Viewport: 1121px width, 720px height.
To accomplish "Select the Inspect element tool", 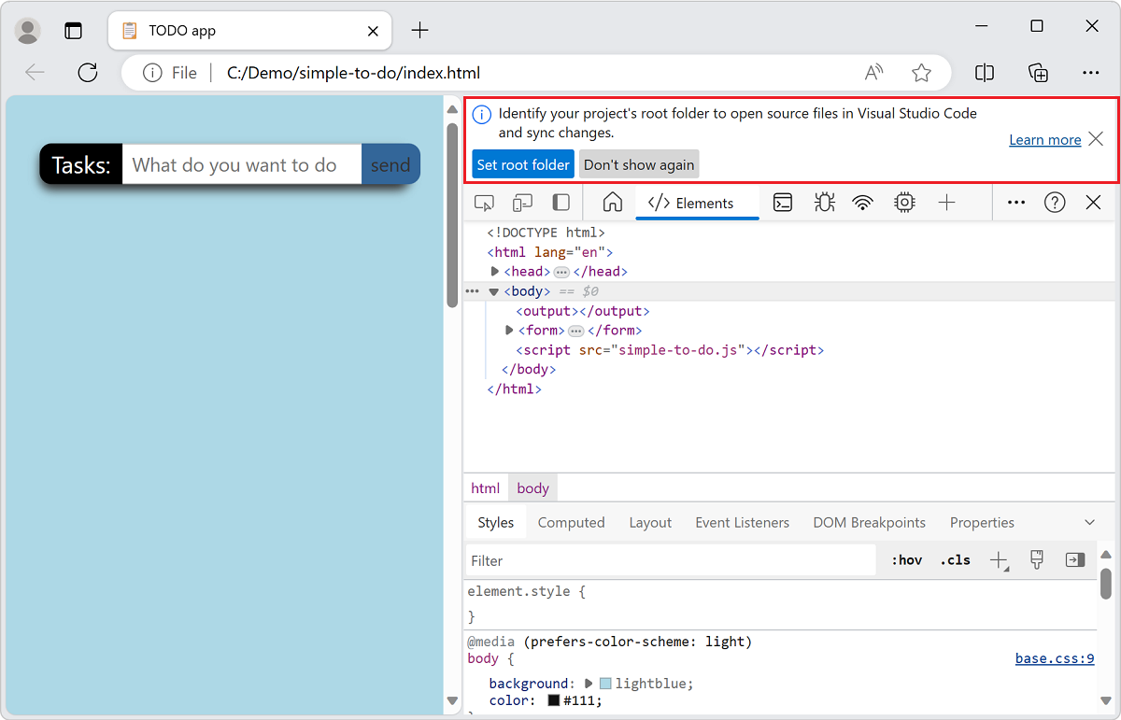I will 482,202.
